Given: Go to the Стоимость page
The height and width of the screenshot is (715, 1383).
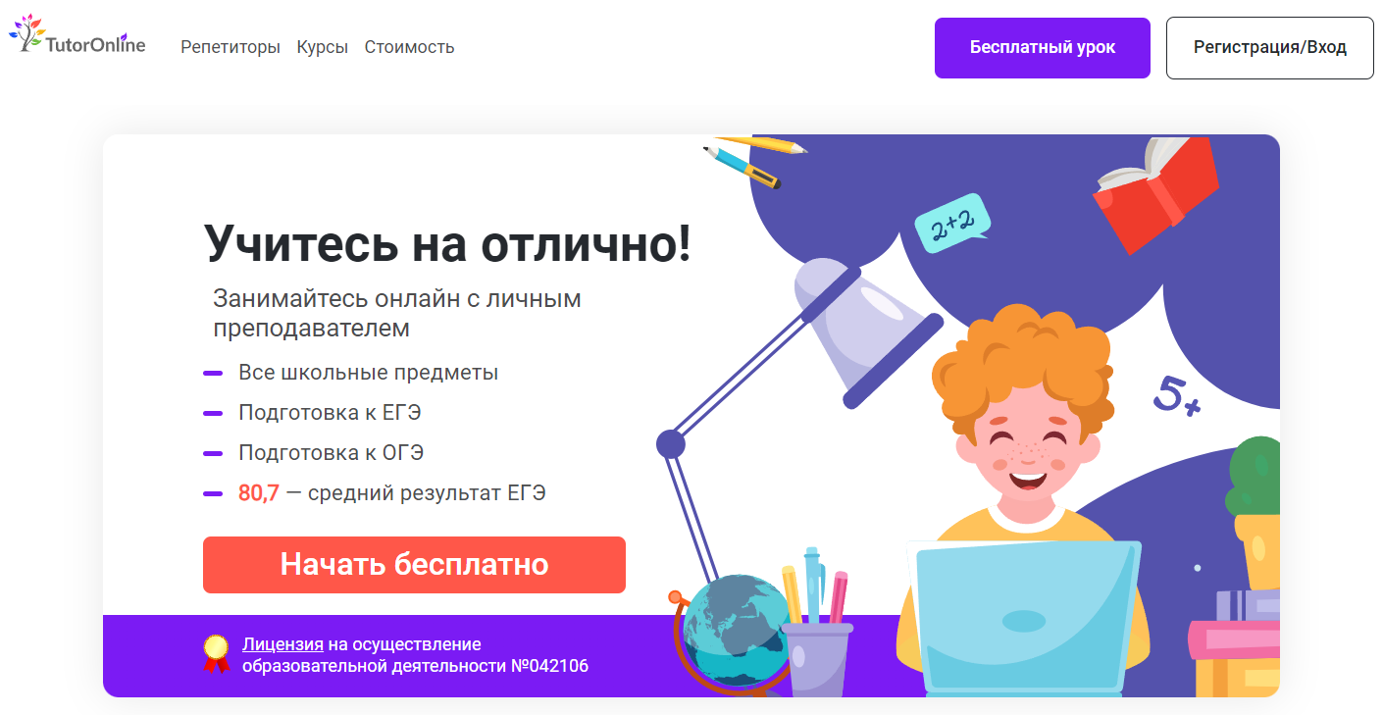Looking at the screenshot, I should point(409,47).
